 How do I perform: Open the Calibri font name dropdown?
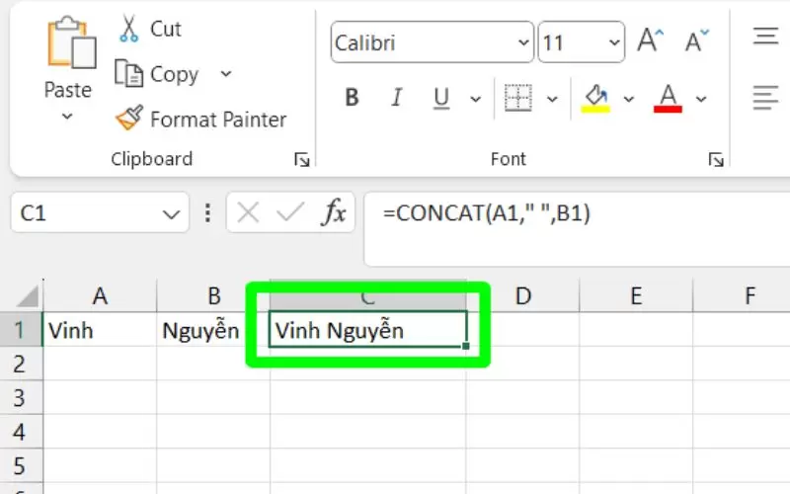click(x=524, y=42)
